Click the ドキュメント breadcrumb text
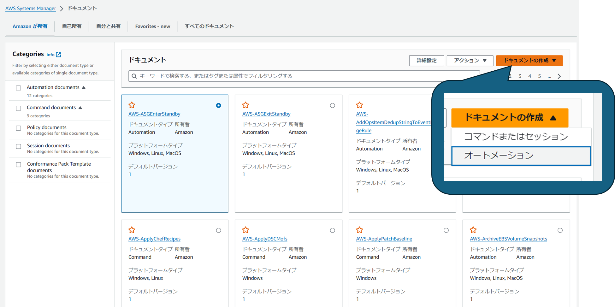 (x=82, y=8)
